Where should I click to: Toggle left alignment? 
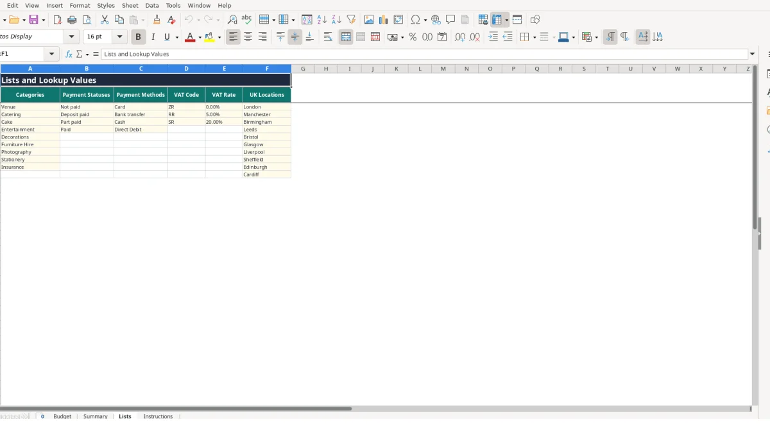point(233,37)
